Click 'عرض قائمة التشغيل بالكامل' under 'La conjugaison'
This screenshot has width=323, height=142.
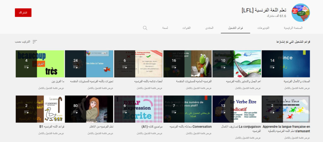248,138
